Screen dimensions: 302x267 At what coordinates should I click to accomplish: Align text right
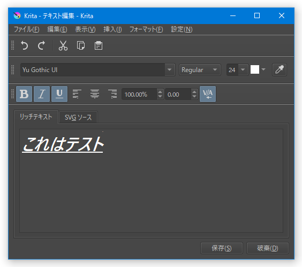(x=112, y=94)
